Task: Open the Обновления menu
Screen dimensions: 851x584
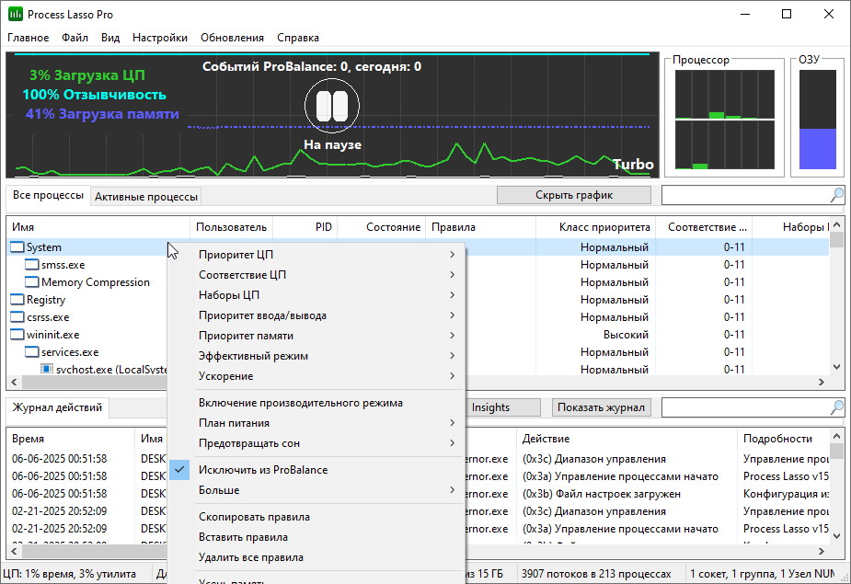Action: tap(232, 38)
